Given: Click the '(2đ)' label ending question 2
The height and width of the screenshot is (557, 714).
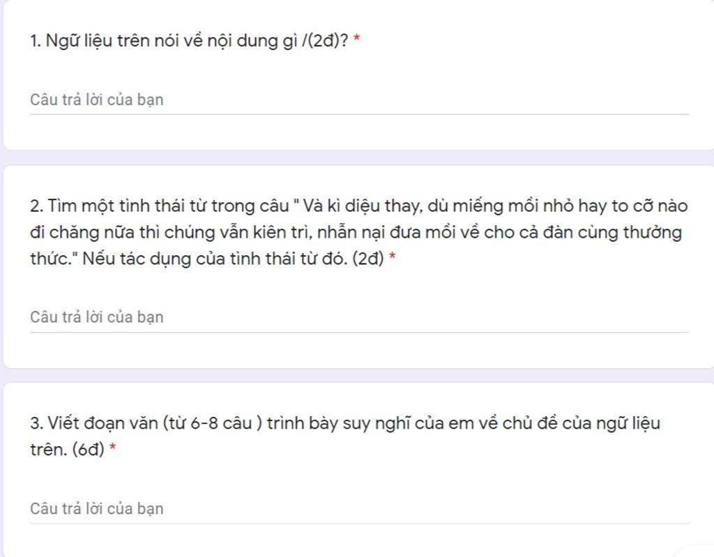Looking at the screenshot, I should [368, 259].
